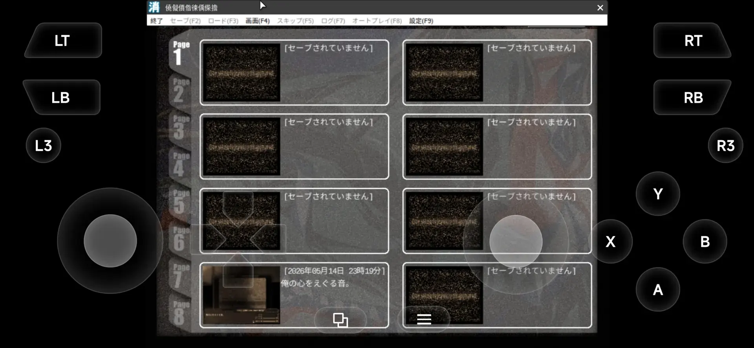Touch the right analog stick knob
754x348 pixels.
point(516,242)
